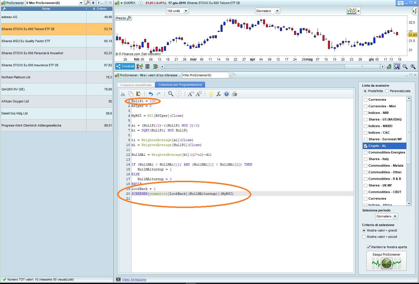This screenshot has height=284, width=419.
Task: Select Mostra valori + grandi
Action: coord(364,231)
